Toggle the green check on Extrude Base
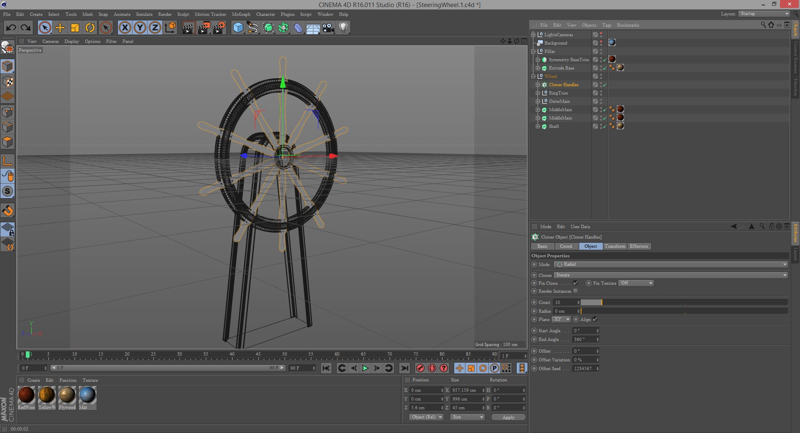The height and width of the screenshot is (433, 800). 605,68
